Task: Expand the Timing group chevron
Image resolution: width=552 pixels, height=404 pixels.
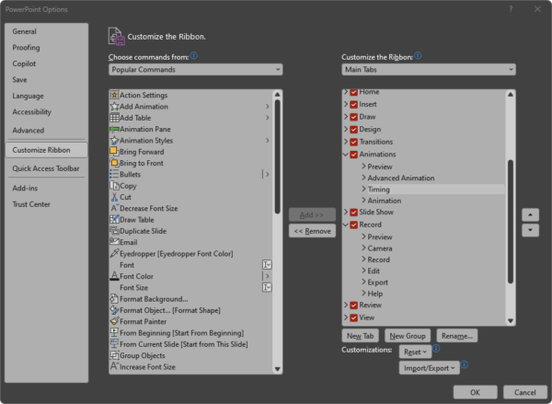Action: point(363,189)
